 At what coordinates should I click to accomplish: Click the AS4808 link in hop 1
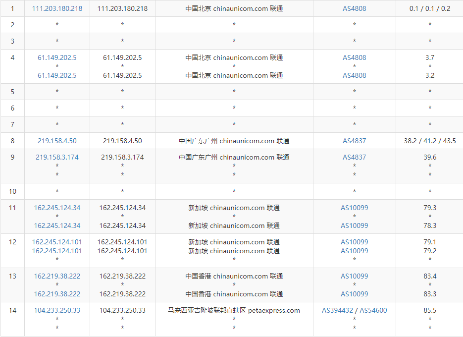[x=354, y=8]
